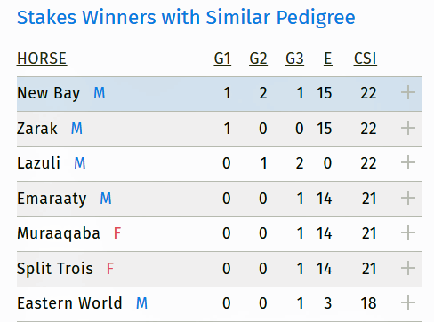This screenshot has height=322, width=434.
Task: Sort by CSI column header
Action: [366, 59]
